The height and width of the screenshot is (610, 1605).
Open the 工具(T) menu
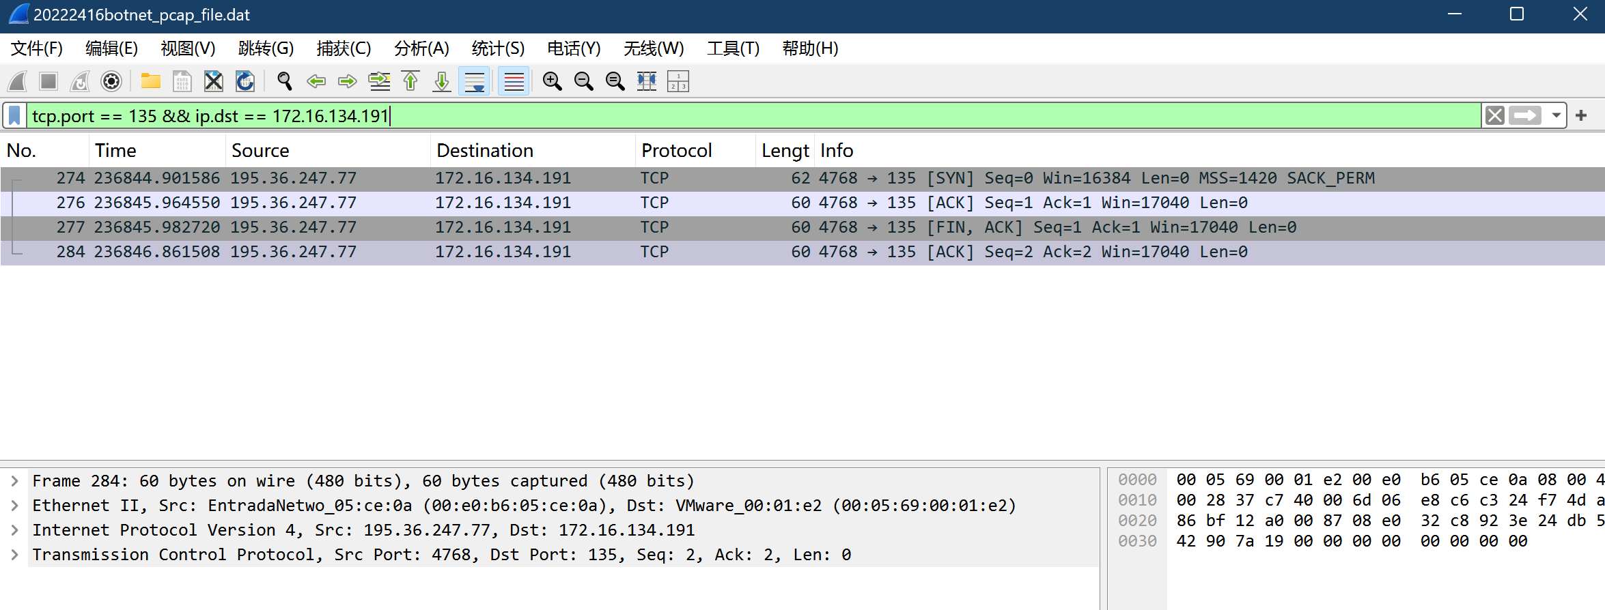coord(733,48)
